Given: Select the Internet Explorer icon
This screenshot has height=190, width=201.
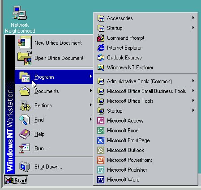Looking at the screenshot, I should (101, 48).
